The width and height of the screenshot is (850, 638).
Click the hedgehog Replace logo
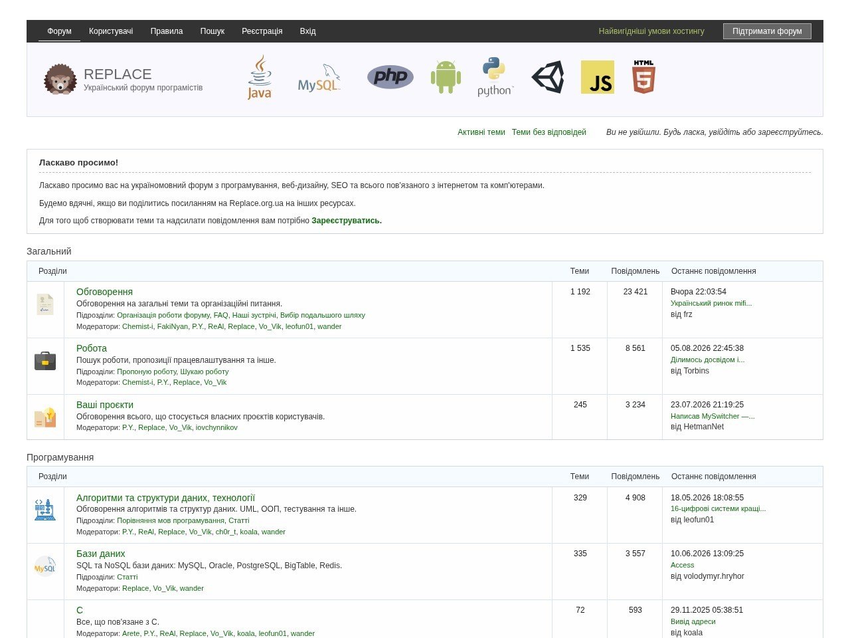click(60, 79)
